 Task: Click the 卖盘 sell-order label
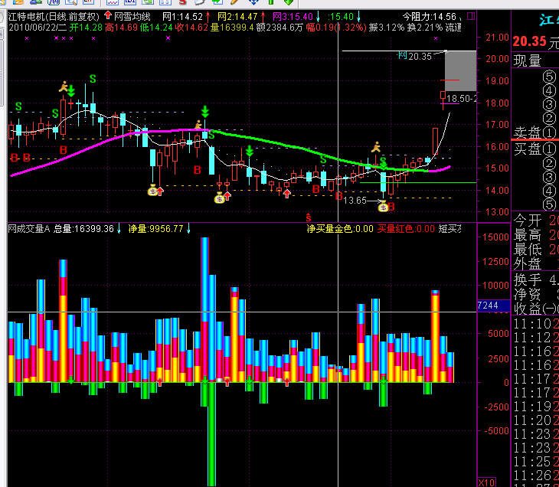[528, 132]
